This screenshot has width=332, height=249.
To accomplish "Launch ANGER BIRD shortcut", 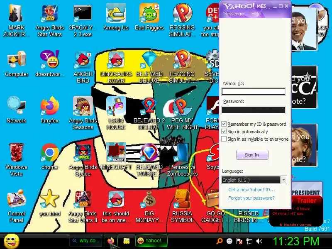I will tap(83, 67).
